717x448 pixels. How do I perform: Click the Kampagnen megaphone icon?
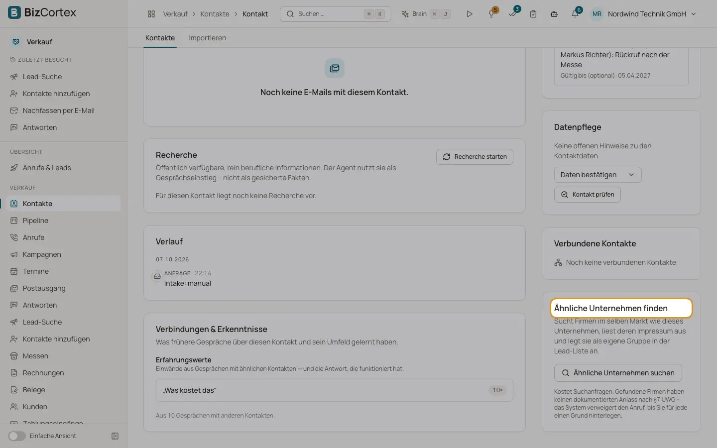[x=14, y=254]
